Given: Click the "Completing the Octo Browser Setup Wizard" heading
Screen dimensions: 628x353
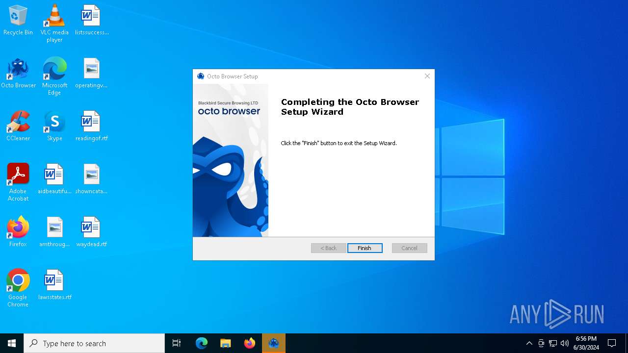Looking at the screenshot, I should (350, 107).
